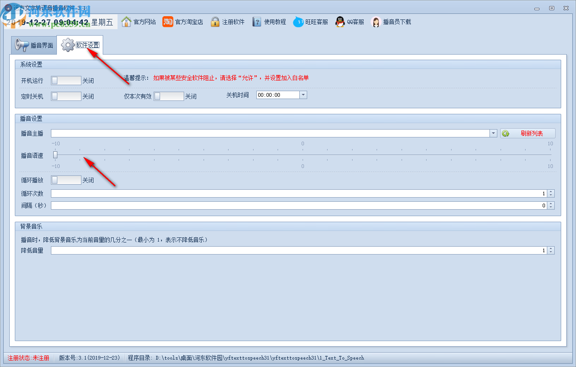The image size is (576, 367).
Task: Click 注册软件 toolbar label
Action: click(x=233, y=22)
